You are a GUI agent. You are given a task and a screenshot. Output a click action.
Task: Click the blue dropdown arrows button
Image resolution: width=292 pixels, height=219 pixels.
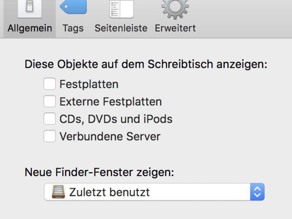click(x=257, y=192)
